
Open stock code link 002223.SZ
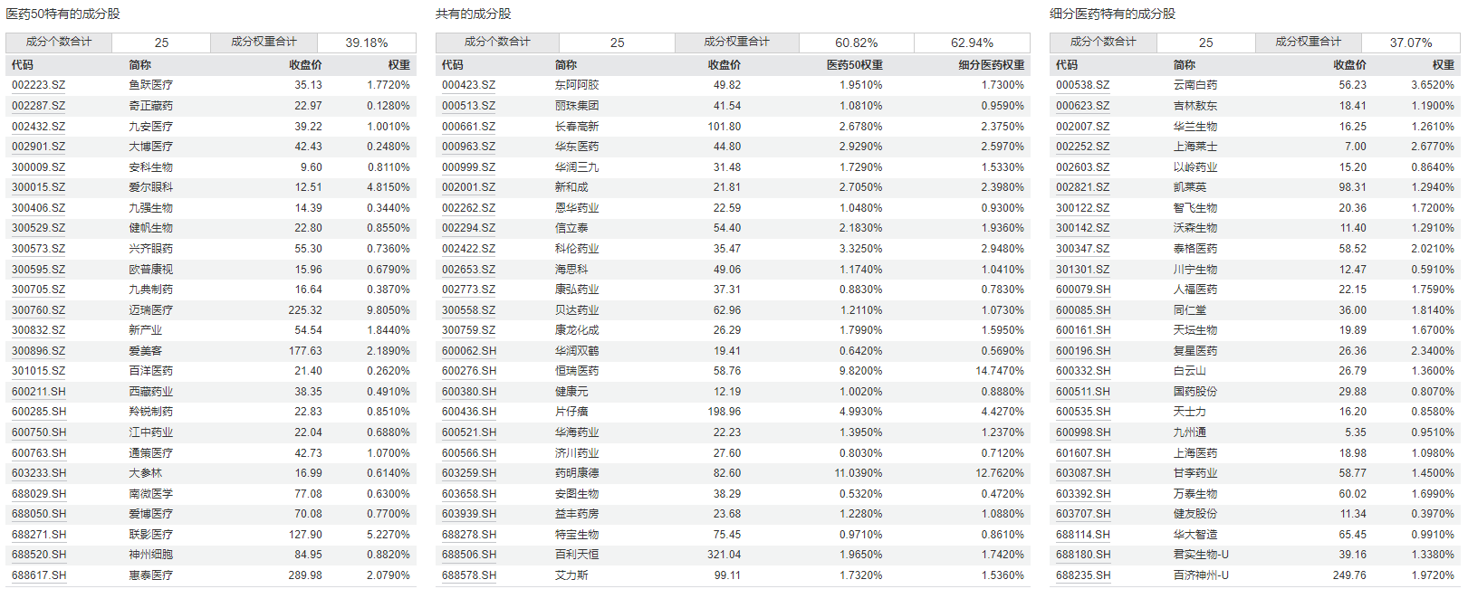[x=38, y=85]
